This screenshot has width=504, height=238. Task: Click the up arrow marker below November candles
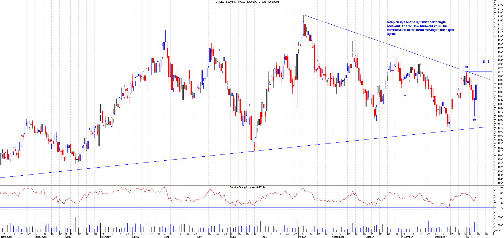click(x=405, y=95)
